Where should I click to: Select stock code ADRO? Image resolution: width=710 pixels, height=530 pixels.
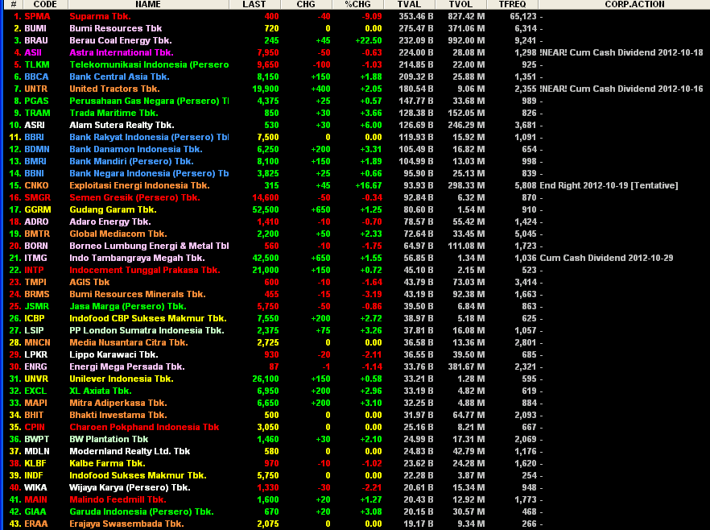pyautogui.click(x=36, y=222)
